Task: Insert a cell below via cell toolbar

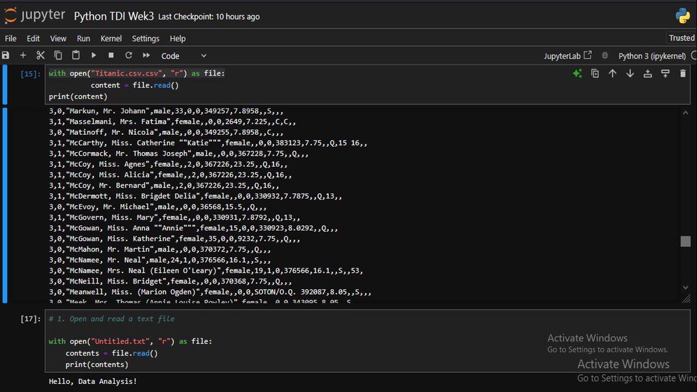Action: tap(666, 74)
